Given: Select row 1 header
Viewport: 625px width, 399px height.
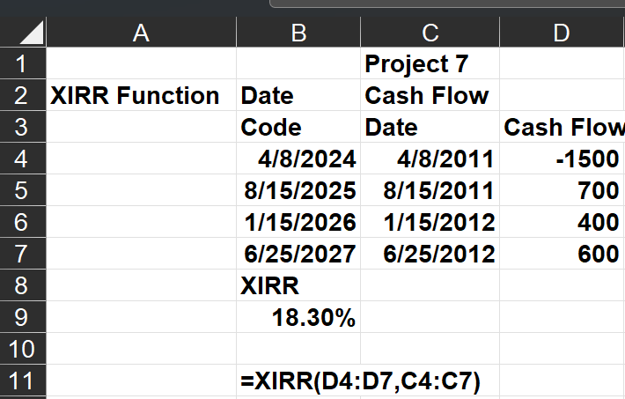Looking at the screenshot, I should 22,64.
